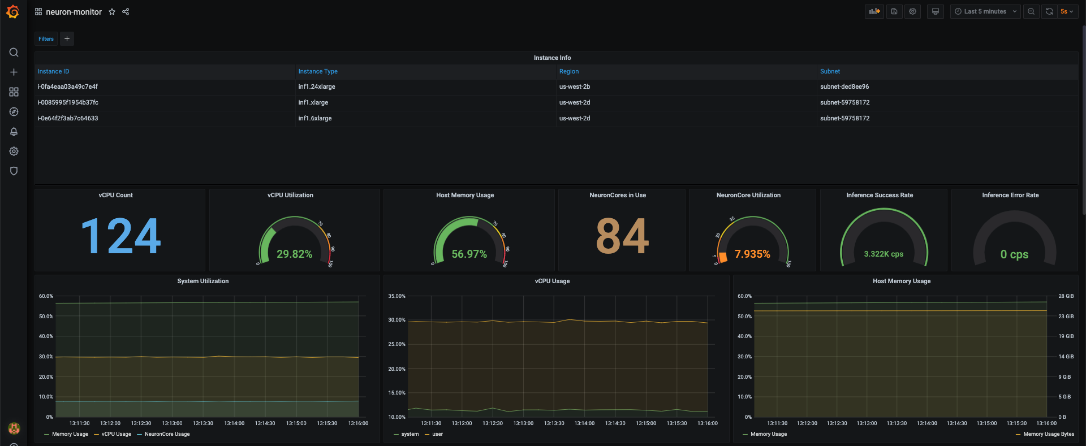Star the neuron-monitor dashboard
Viewport: 1086px width, 446px height.
tap(112, 12)
